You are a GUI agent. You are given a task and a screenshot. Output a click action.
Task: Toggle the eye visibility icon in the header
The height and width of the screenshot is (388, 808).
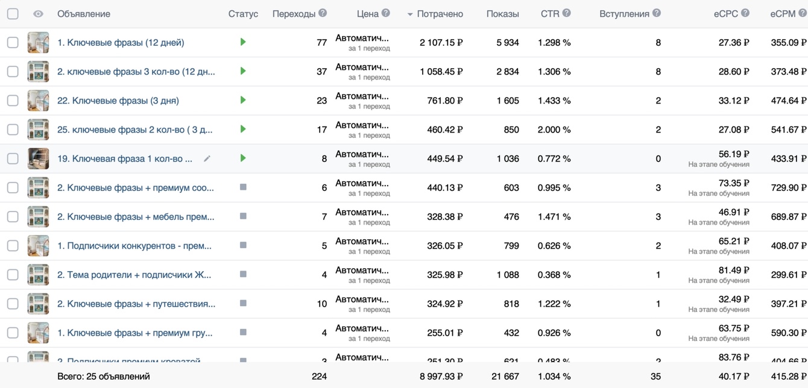[x=38, y=14]
